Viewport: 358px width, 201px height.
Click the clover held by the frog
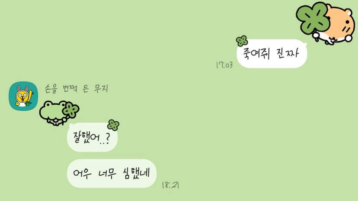point(71,110)
